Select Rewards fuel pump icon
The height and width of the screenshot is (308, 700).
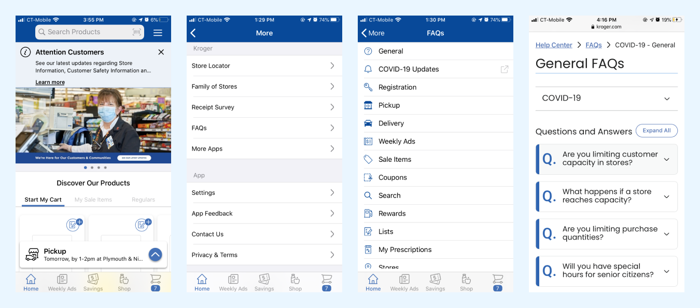[368, 214]
